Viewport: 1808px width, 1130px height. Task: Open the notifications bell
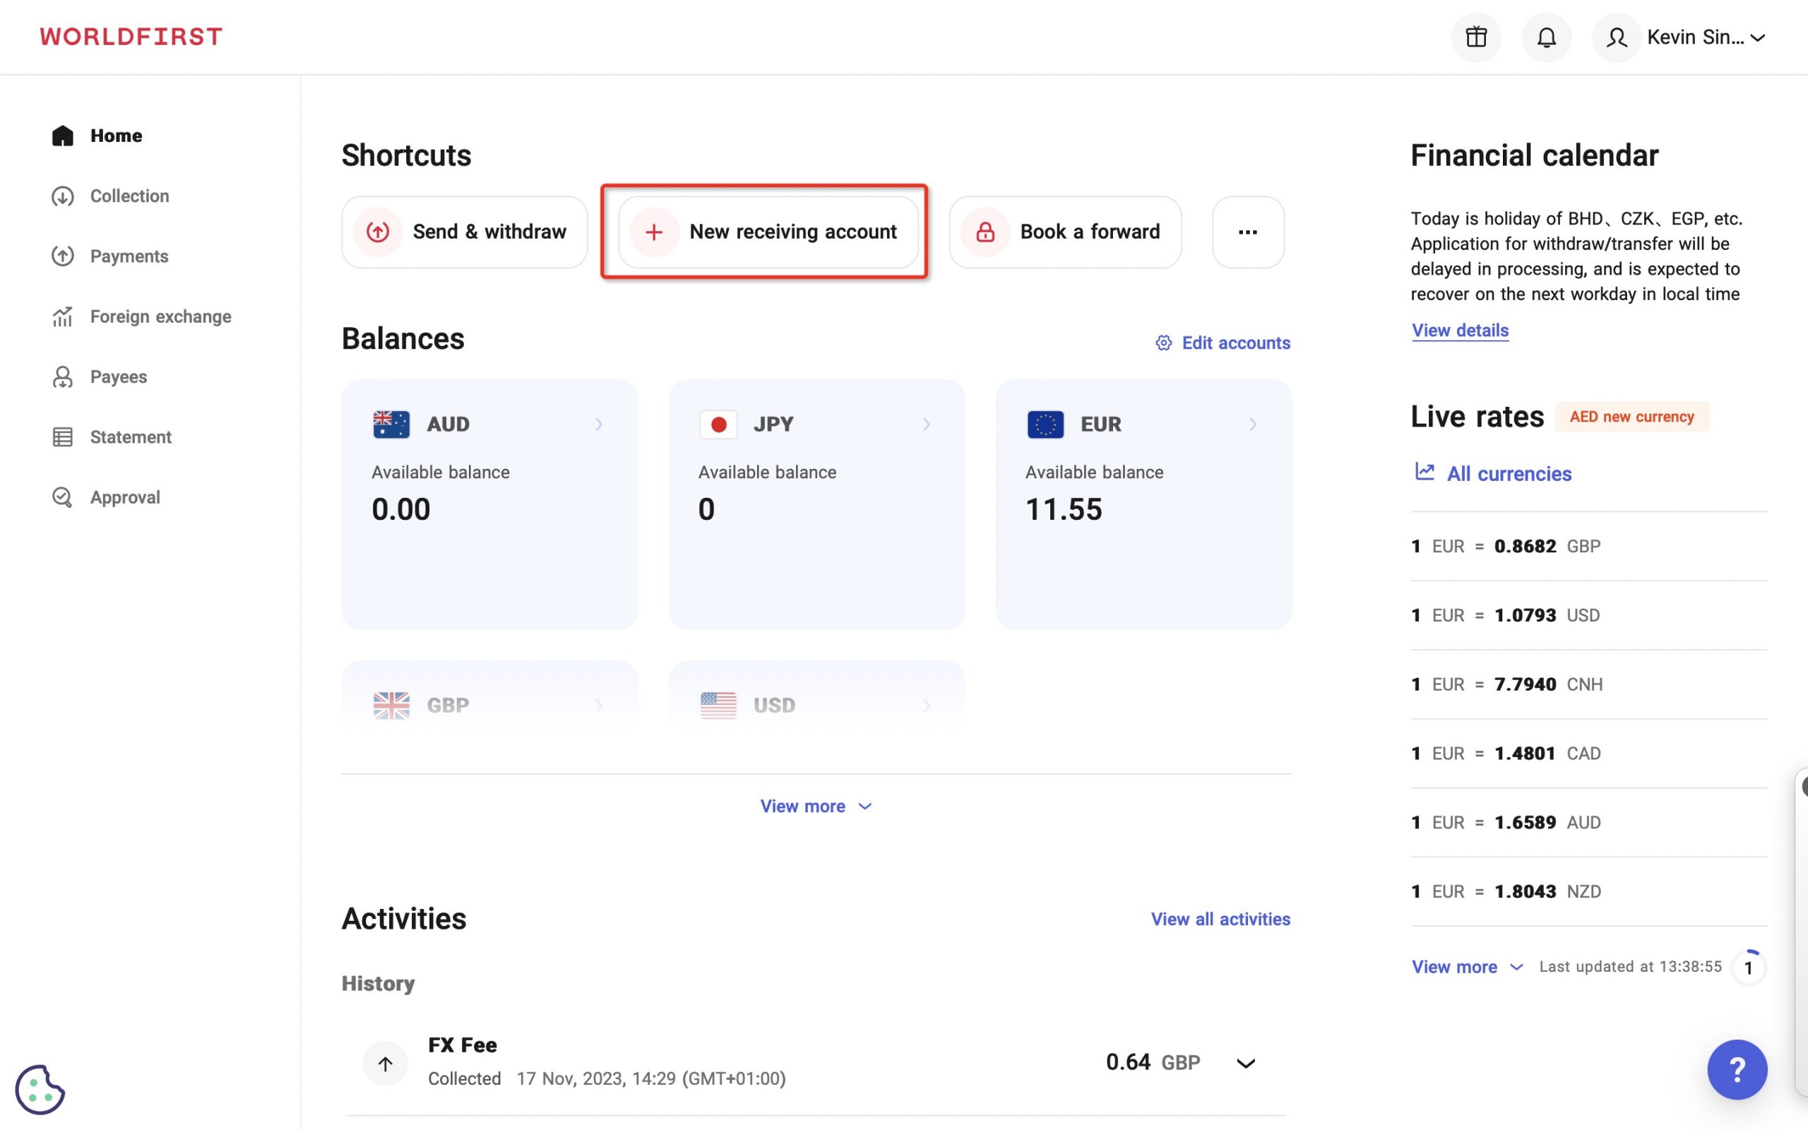(x=1546, y=37)
